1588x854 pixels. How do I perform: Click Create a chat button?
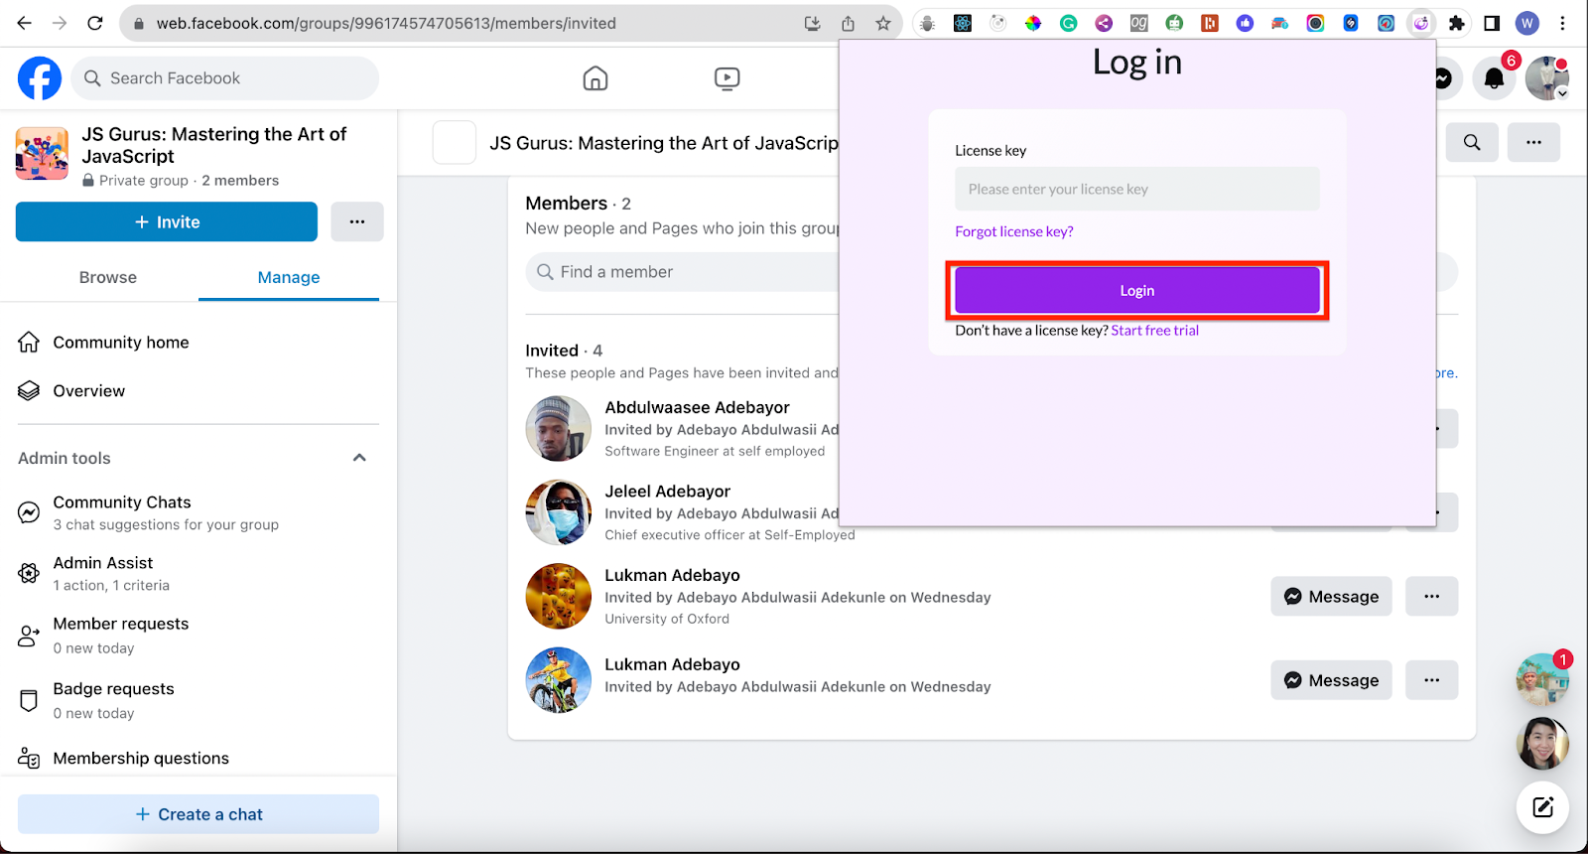tap(198, 814)
